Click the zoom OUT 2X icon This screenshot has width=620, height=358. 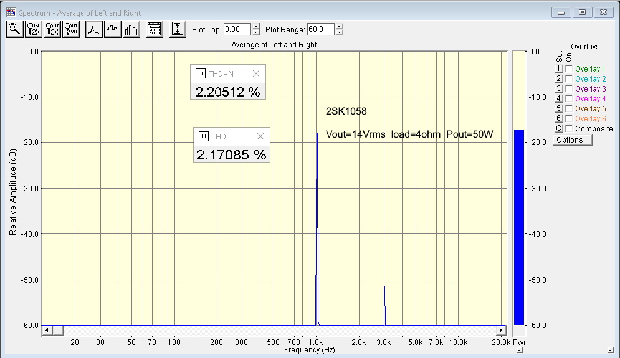click(52, 29)
